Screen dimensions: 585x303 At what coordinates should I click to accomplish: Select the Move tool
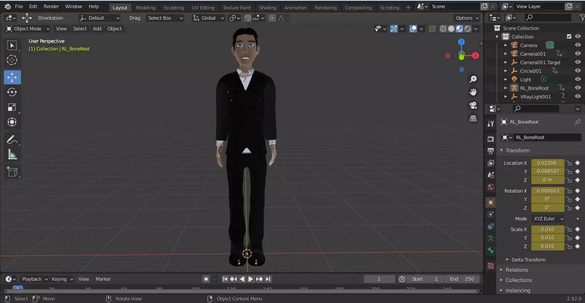[x=12, y=77]
